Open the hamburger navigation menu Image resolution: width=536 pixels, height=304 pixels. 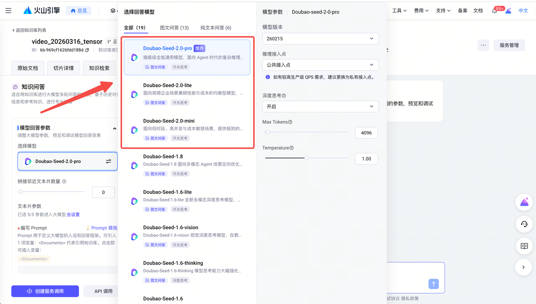click(x=8, y=10)
